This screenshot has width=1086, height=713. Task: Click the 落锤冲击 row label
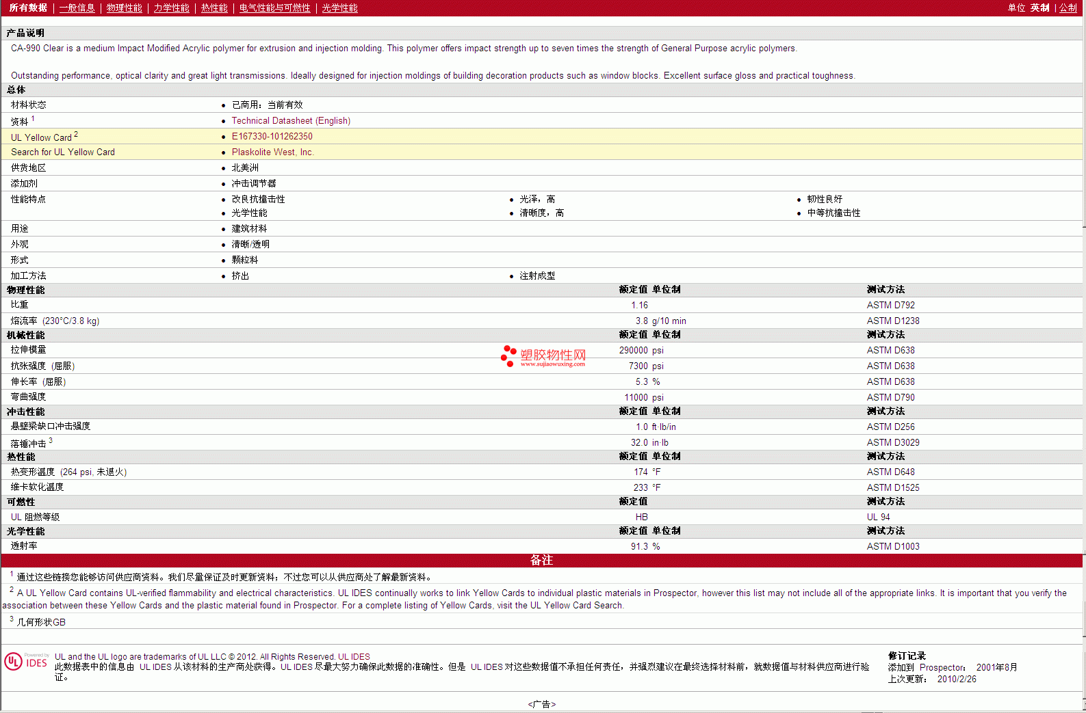pyautogui.click(x=31, y=443)
